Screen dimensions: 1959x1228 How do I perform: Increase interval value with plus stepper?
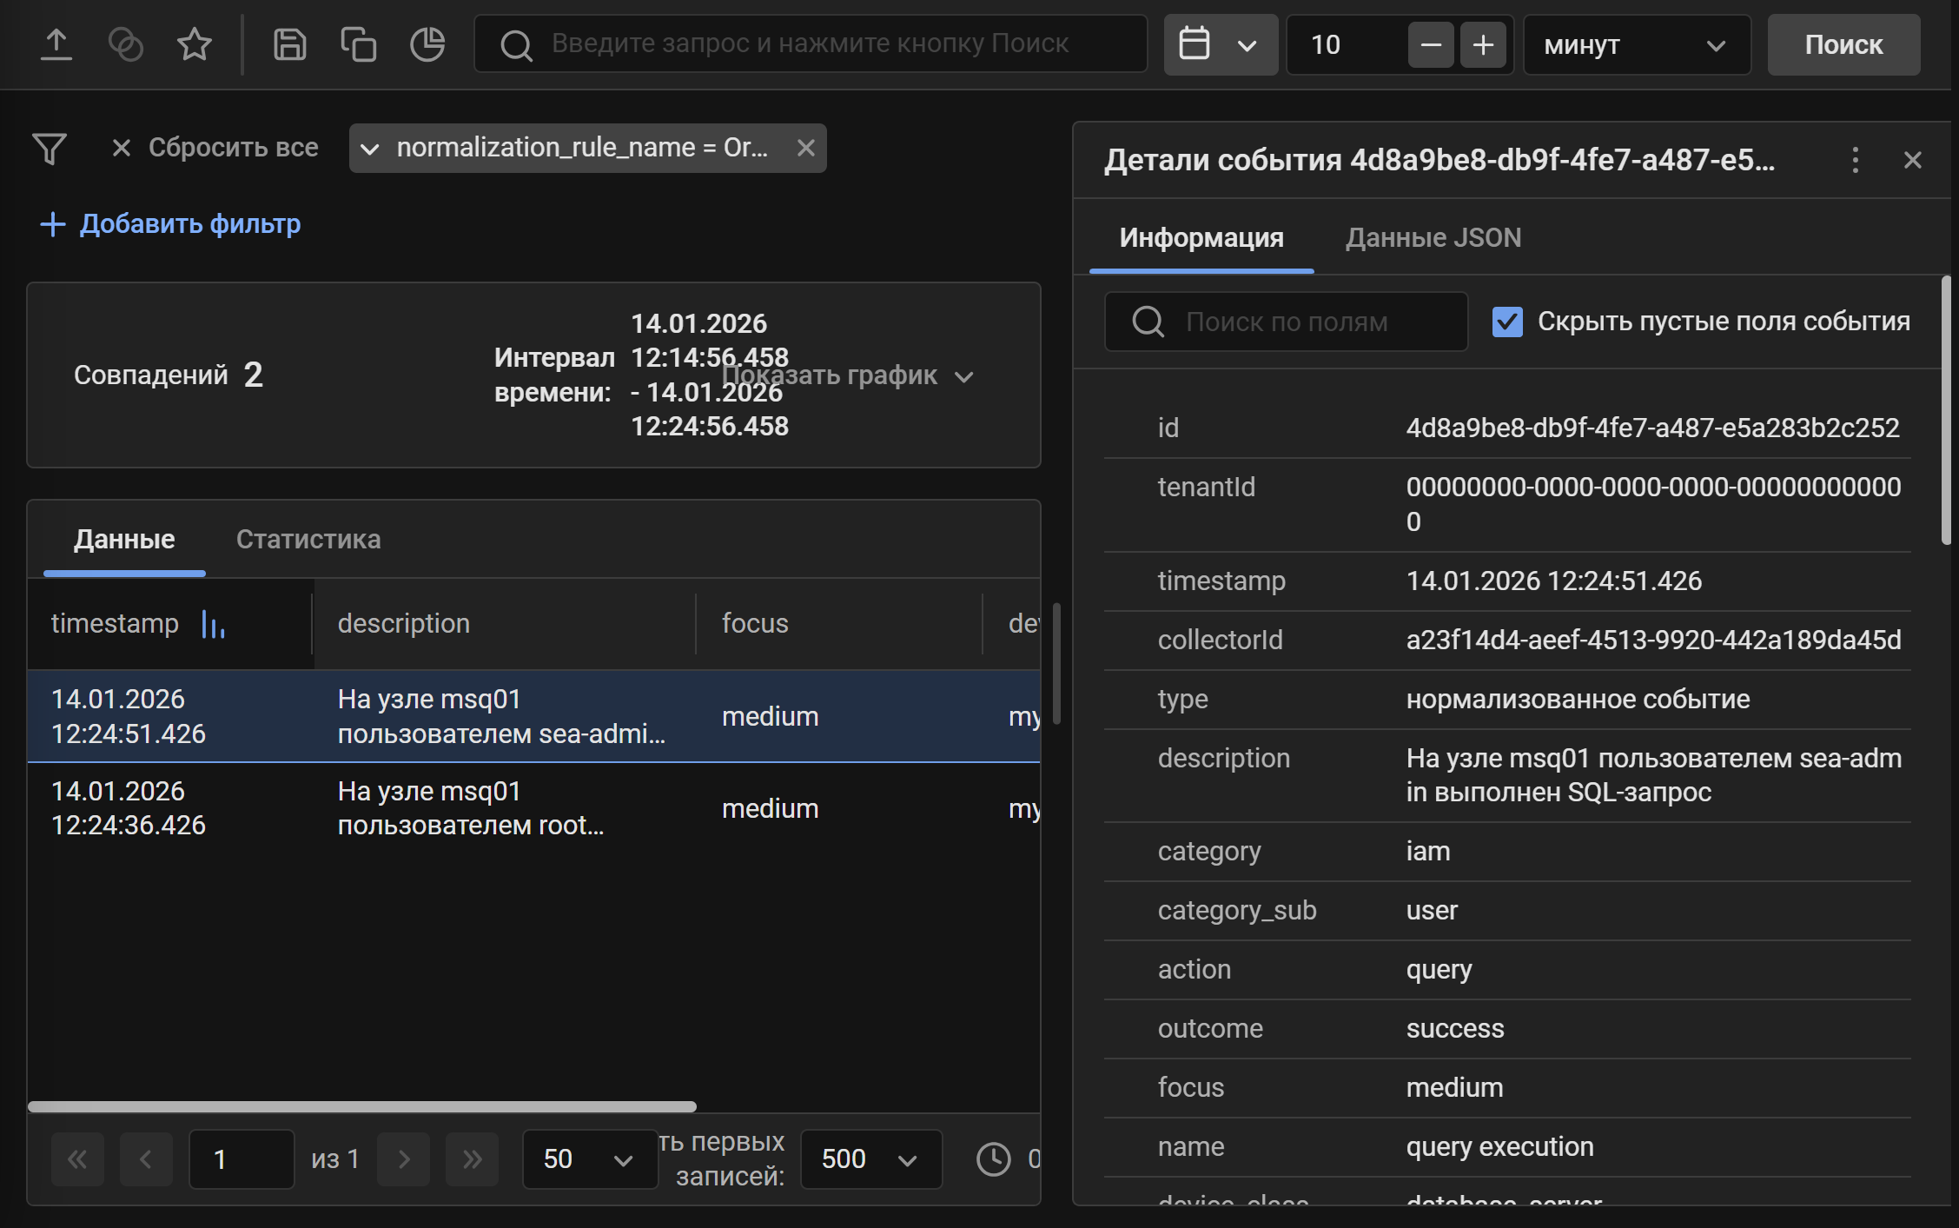(1483, 44)
